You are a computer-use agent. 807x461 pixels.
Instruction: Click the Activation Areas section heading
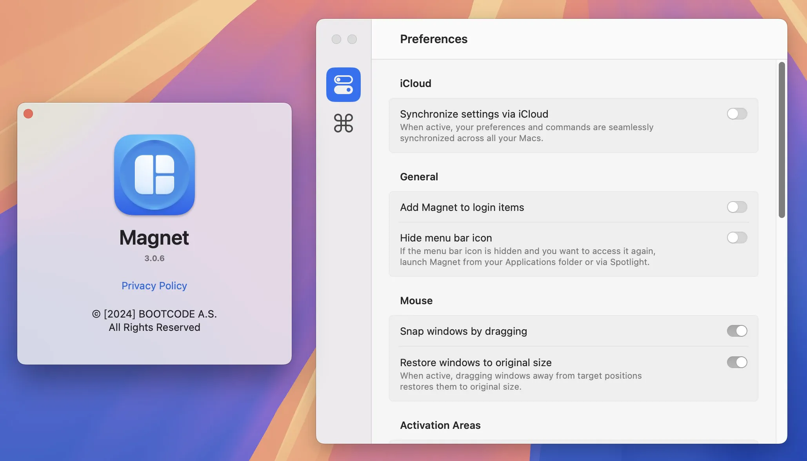click(x=440, y=425)
